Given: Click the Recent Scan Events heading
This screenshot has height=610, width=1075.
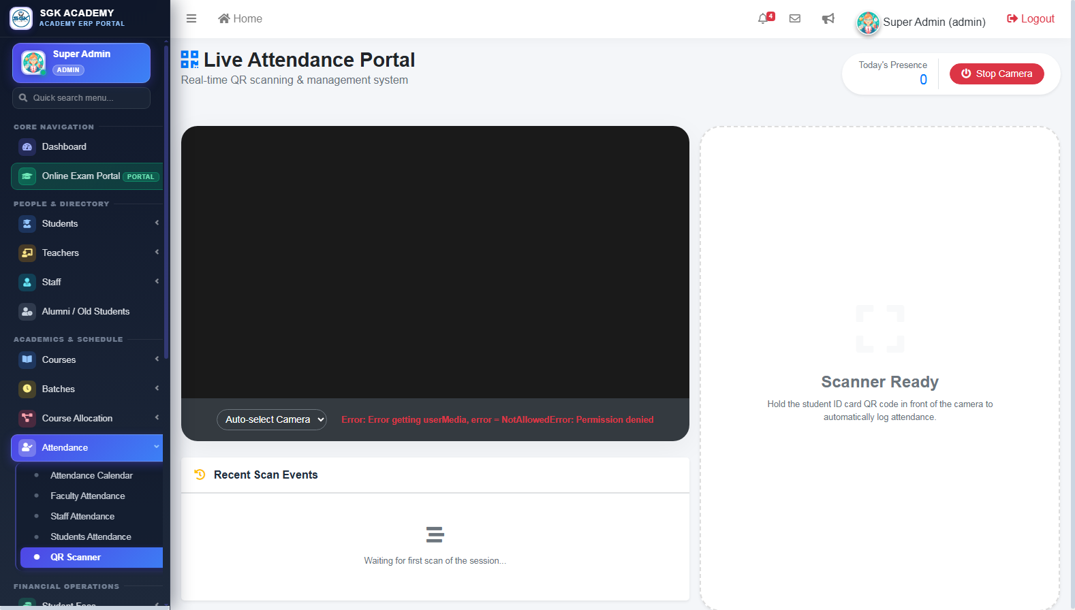Looking at the screenshot, I should click(266, 475).
